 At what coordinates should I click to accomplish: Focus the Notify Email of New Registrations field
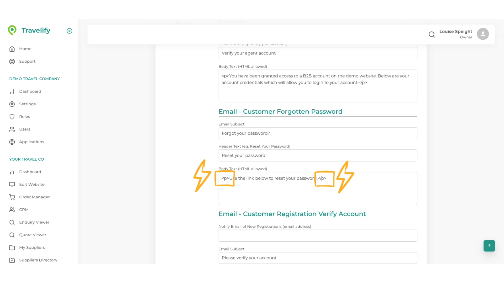[x=318, y=236]
